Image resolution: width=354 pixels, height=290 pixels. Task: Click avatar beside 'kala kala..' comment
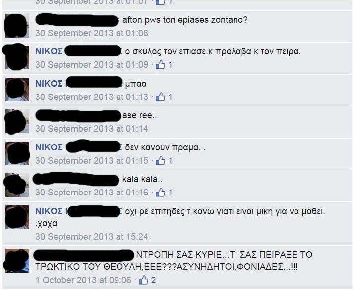17,185
